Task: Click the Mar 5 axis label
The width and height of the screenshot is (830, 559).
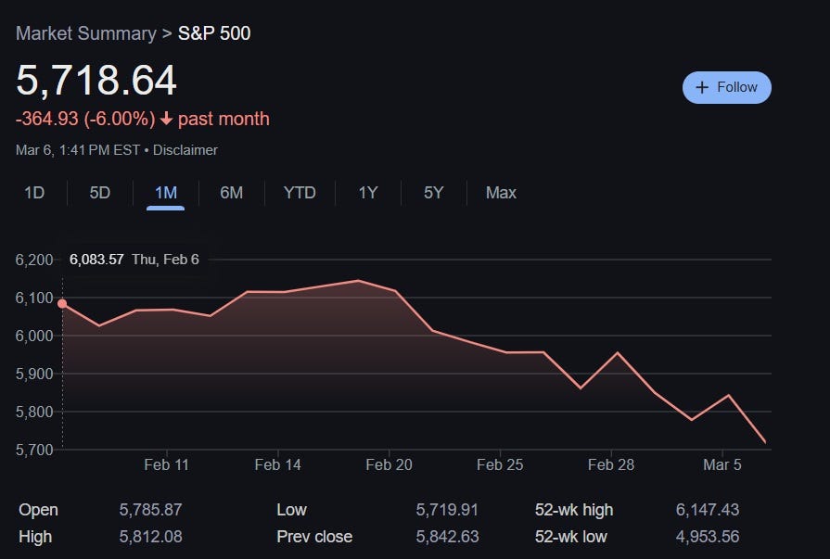Action: pyautogui.click(x=722, y=464)
